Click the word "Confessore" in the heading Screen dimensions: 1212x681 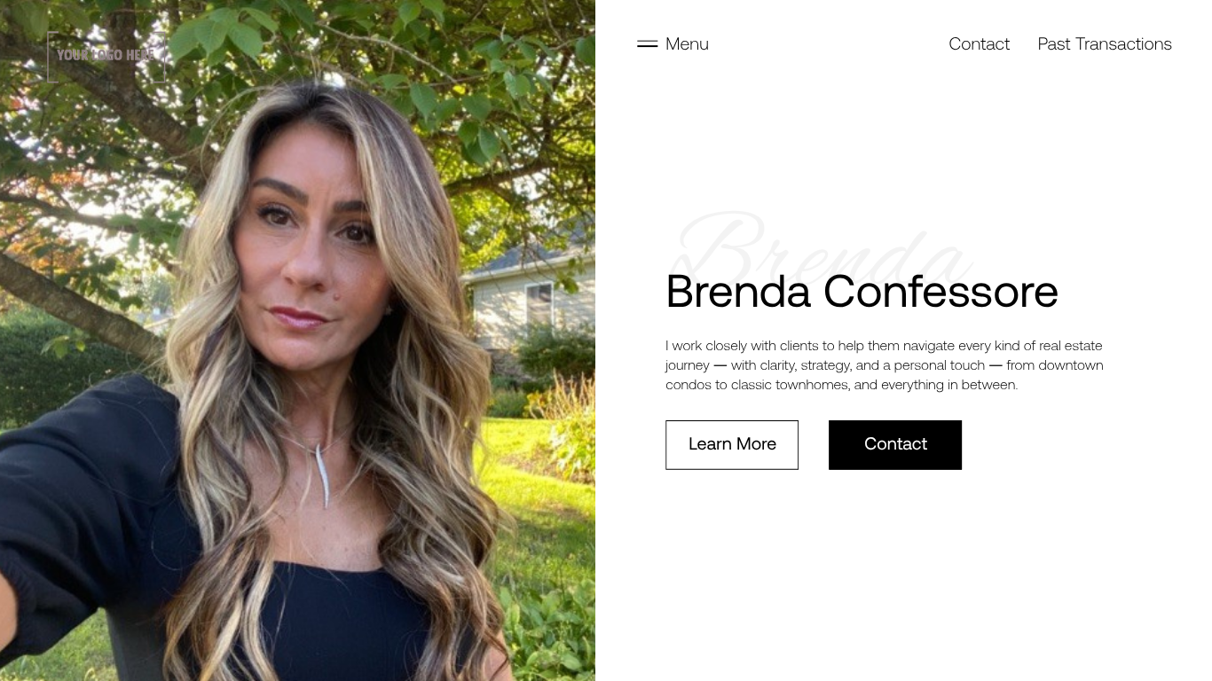click(x=940, y=291)
